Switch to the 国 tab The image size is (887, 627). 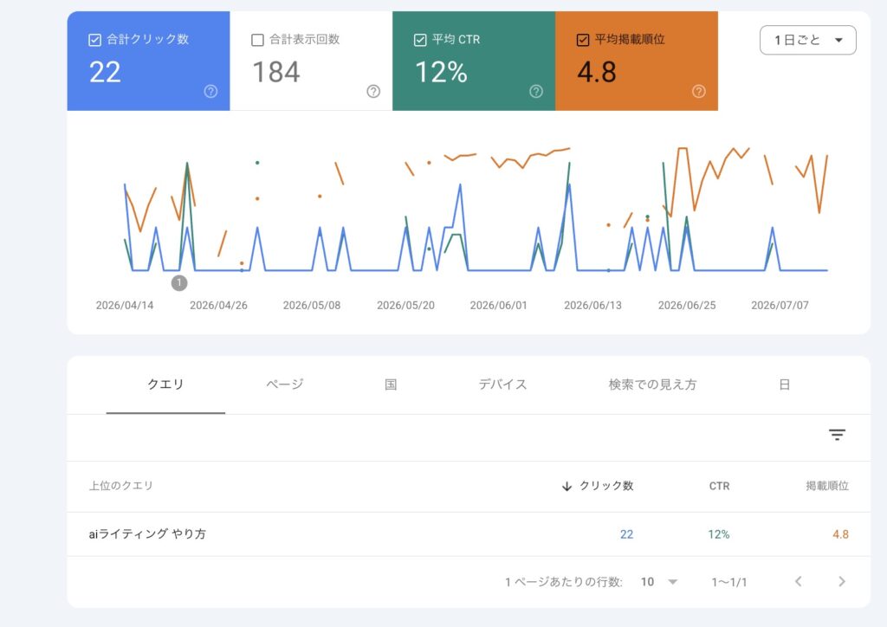391,385
